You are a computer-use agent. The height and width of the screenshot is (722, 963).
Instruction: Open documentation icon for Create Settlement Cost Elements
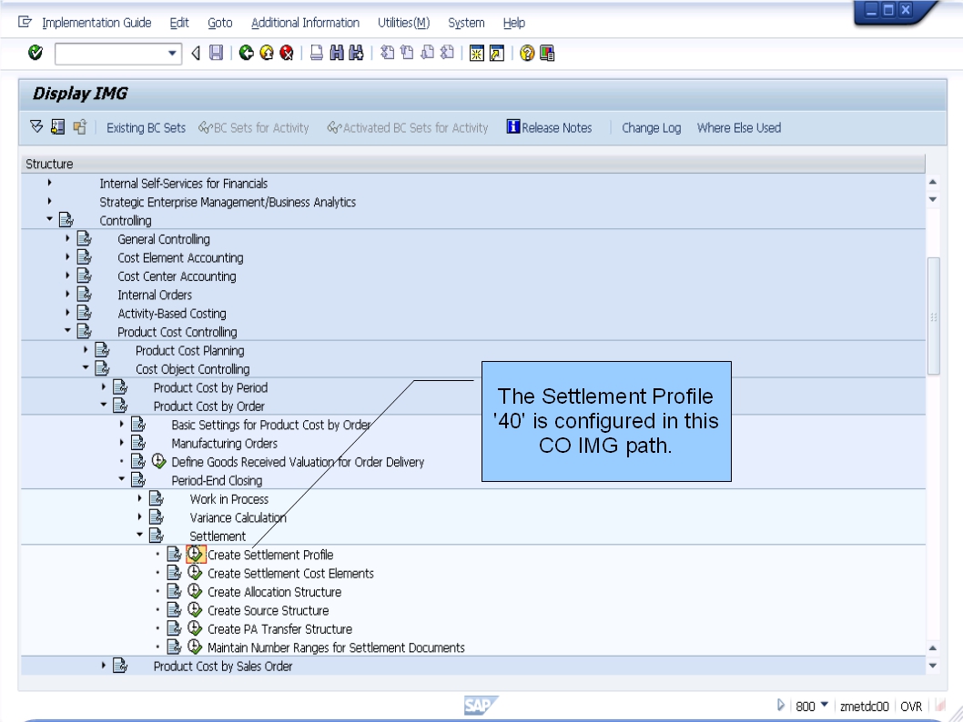(x=175, y=573)
